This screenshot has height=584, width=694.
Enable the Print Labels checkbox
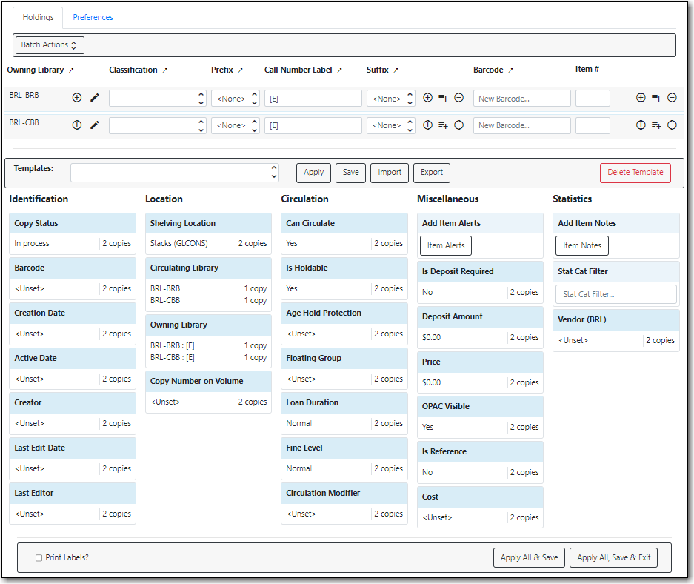coord(39,557)
